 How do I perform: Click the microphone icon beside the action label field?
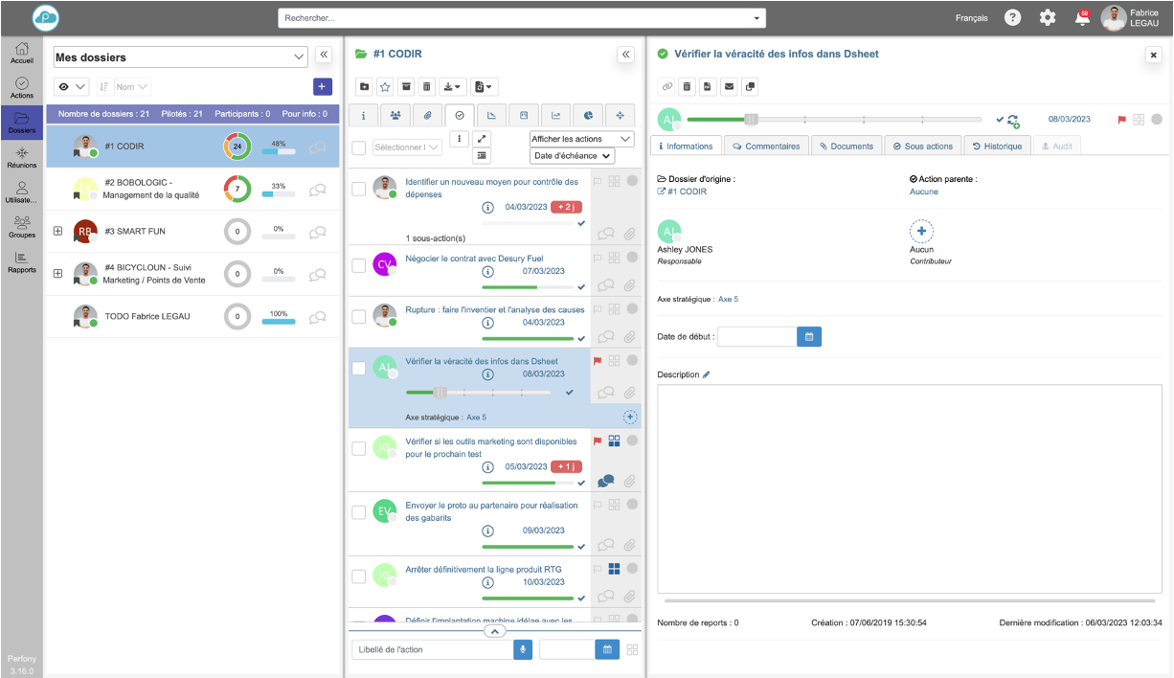(523, 649)
